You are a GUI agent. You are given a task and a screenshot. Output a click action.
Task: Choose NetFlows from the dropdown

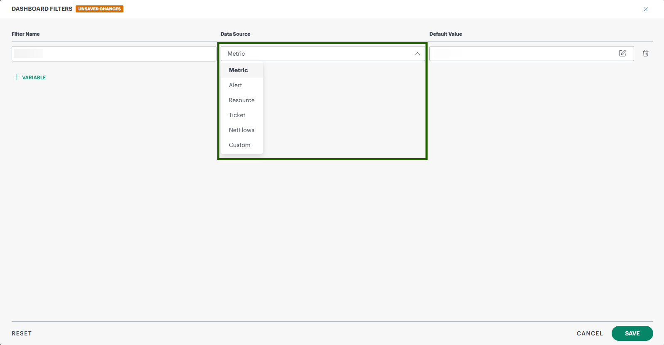tap(241, 130)
